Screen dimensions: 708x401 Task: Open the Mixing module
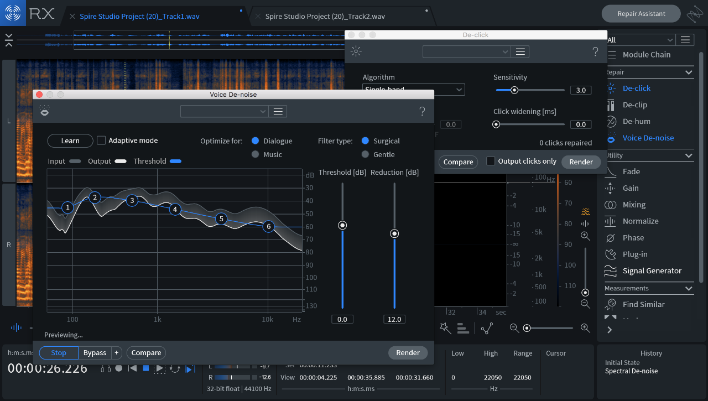634,205
